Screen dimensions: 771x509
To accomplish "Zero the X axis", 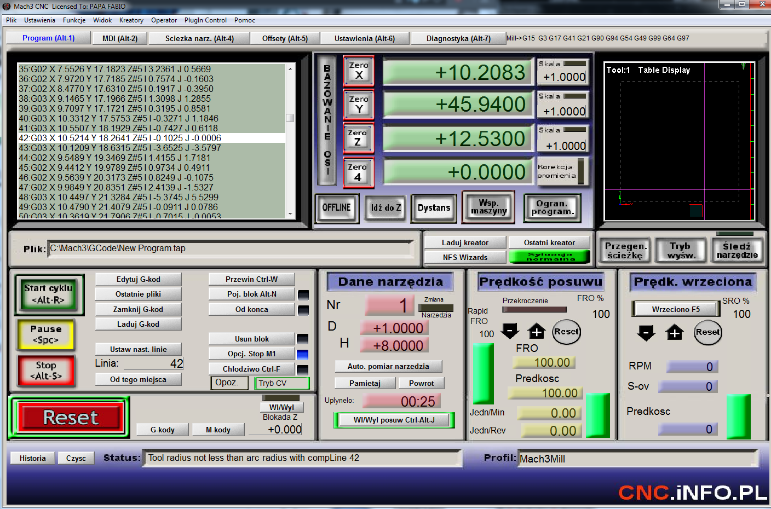I will 359,71.
